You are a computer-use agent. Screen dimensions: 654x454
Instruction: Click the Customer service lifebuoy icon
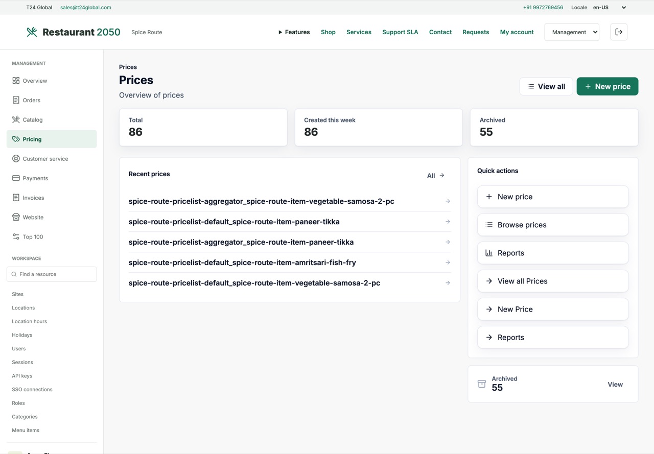click(16, 159)
